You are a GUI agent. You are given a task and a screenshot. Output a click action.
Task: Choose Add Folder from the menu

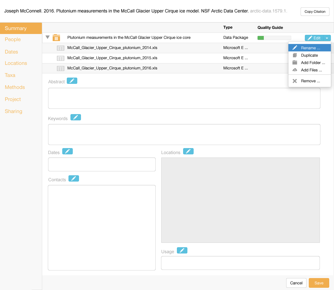(x=313, y=63)
